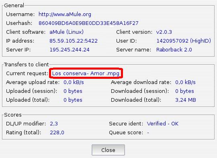Click downloaded total value 3,24 MB
Viewport: 217px width, 158px height.
186,100
